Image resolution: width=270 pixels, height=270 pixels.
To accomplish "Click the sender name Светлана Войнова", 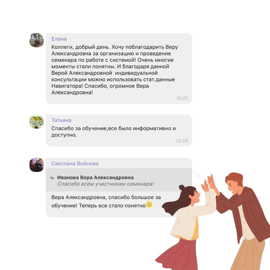I will tap(75, 163).
